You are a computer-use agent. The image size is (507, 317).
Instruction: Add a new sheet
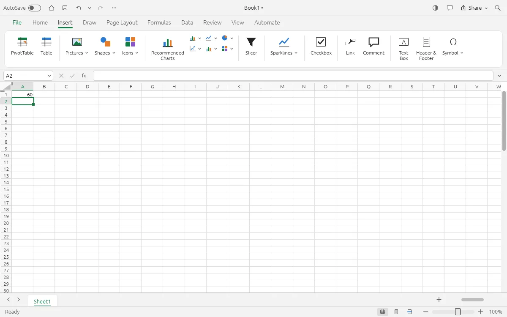(439, 299)
